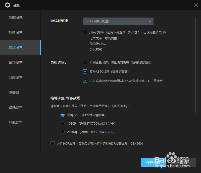Open 其他设置 settings

[16, 123]
